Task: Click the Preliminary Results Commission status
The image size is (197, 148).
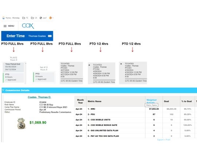Action: 55,112
